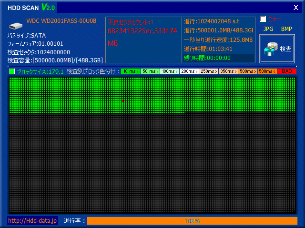Click the orange 500ms > legend swatch
This screenshot has height=228, width=305.
(248, 71)
